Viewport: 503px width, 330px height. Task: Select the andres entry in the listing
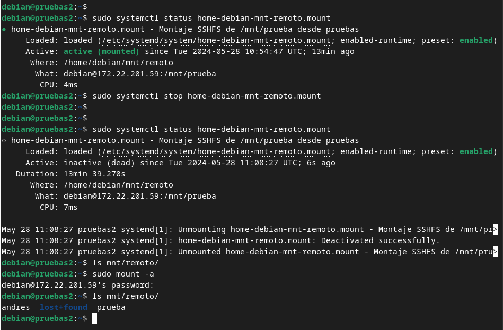click(16, 307)
